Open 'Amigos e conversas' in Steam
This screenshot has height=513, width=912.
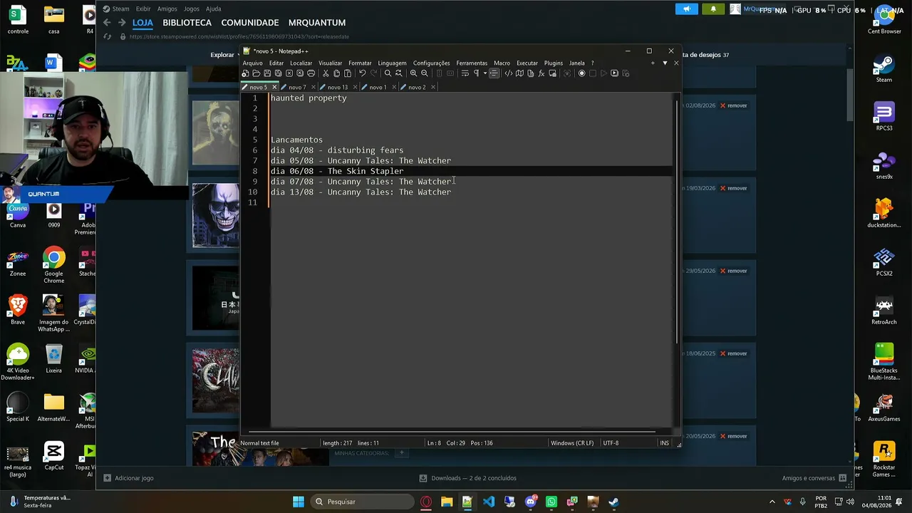[814, 478]
